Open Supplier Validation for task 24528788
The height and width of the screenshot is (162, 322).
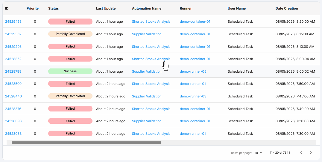(147, 71)
